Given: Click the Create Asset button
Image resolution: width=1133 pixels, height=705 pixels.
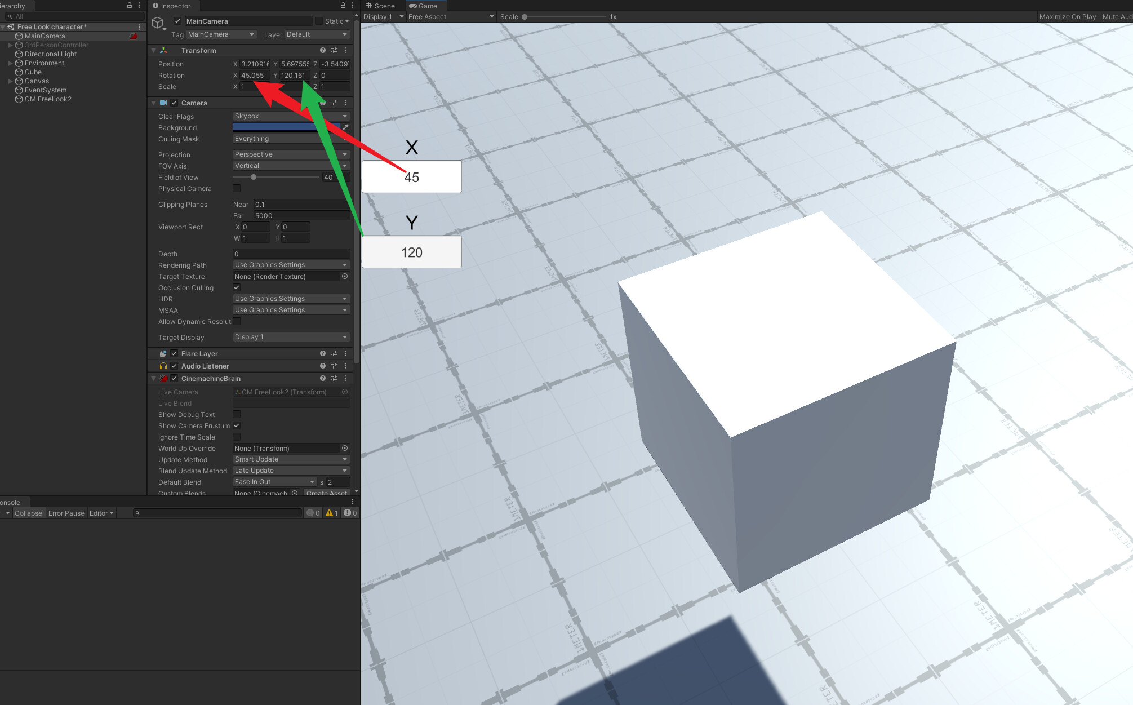Looking at the screenshot, I should 327,493.
